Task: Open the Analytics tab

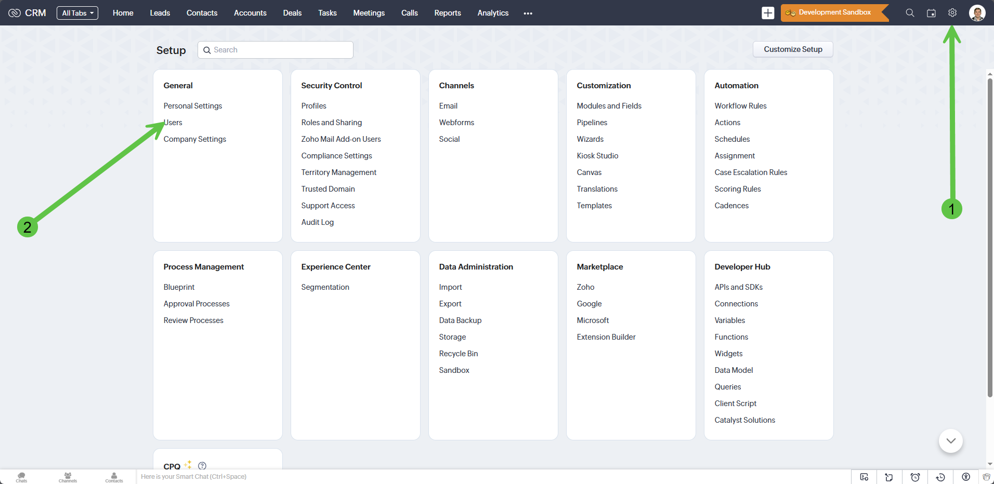Action: [x=493, y=13]
